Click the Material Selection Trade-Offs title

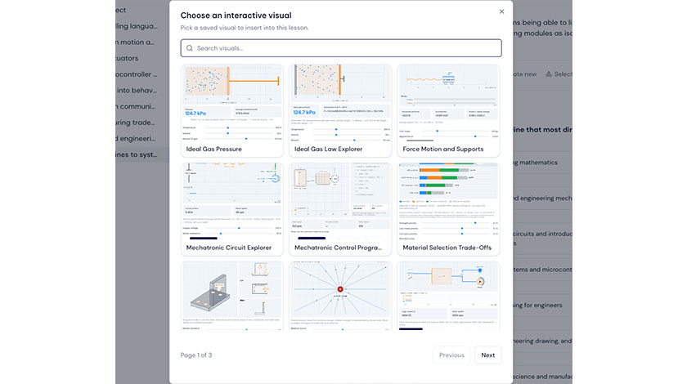(447, 248)
